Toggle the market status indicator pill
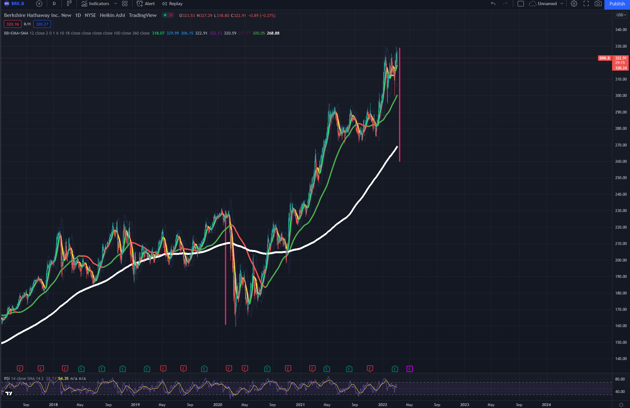 click(x=168, y=15)
